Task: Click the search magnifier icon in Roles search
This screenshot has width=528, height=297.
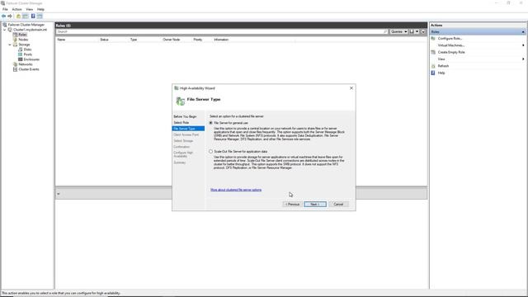Action: 385,31
